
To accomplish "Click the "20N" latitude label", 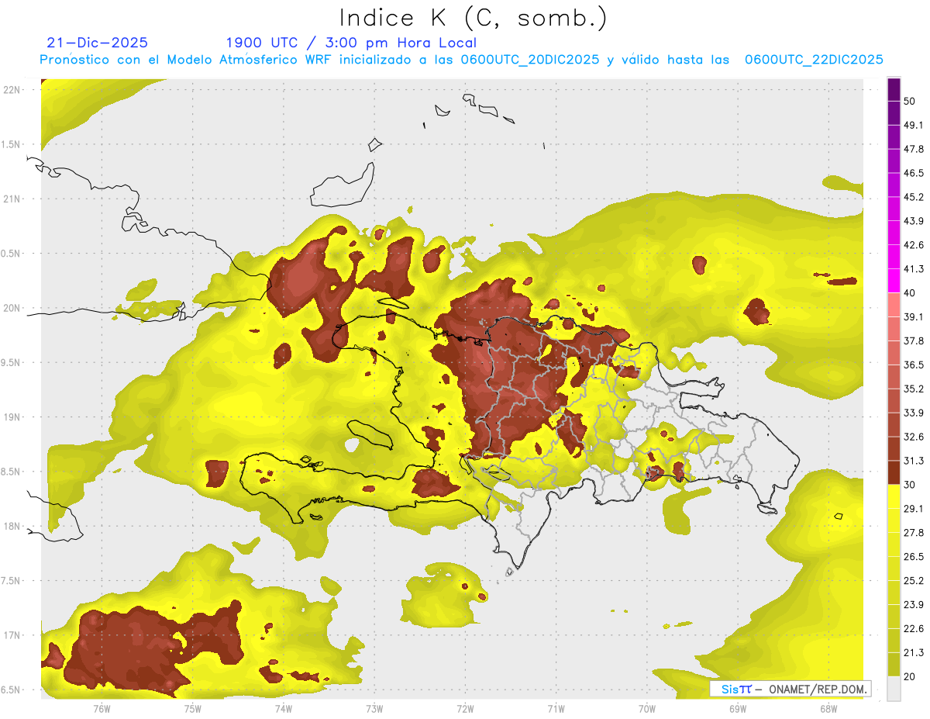I will [x=13, y=308].
